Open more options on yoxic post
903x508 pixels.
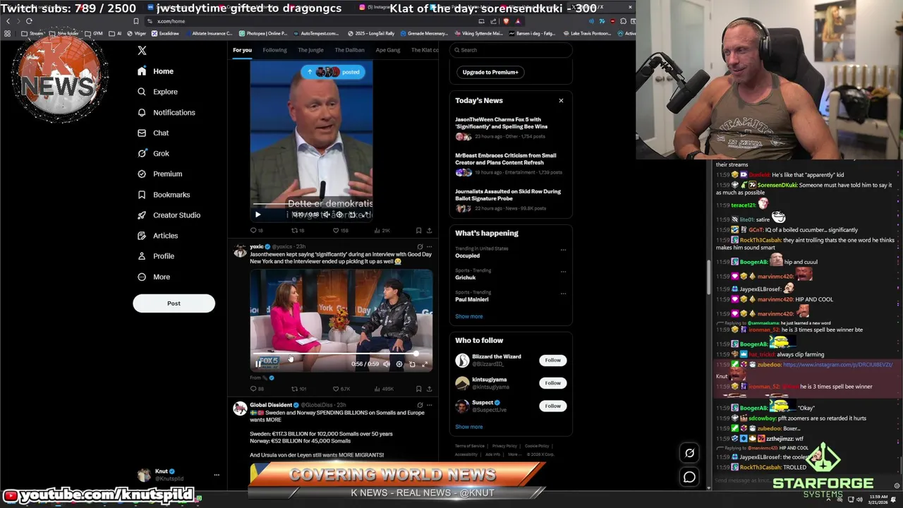(x=429, y=247)
